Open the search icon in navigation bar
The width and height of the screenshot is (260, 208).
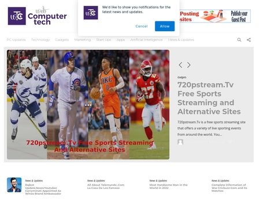tap(239, 40)
